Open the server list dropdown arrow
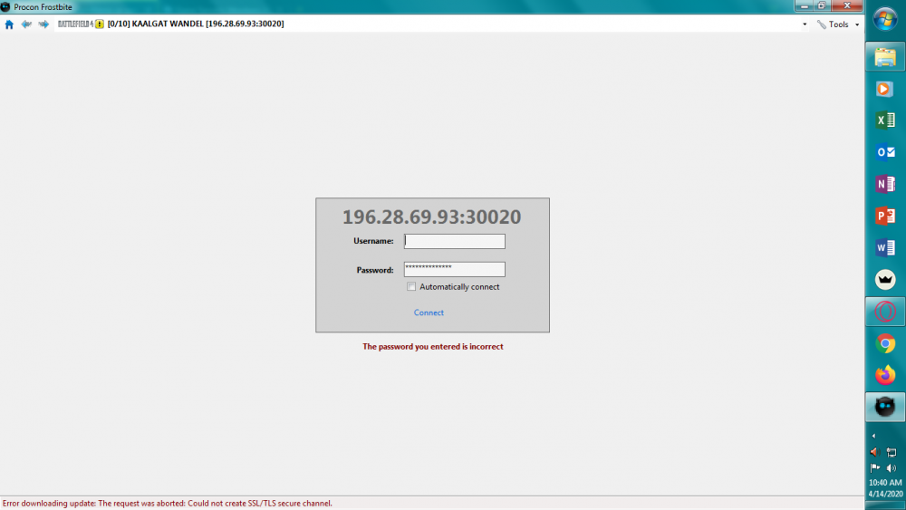This screenshot has width=906, height=510. point(805,24)
